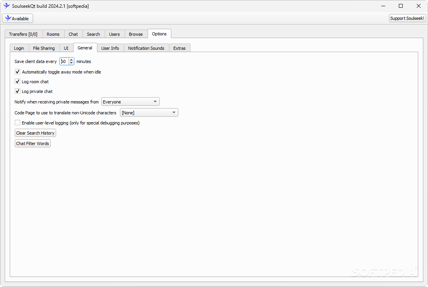Minimize the SoulseekQt window
Viewport: 428px width, 287px height.
click(383, 6)
